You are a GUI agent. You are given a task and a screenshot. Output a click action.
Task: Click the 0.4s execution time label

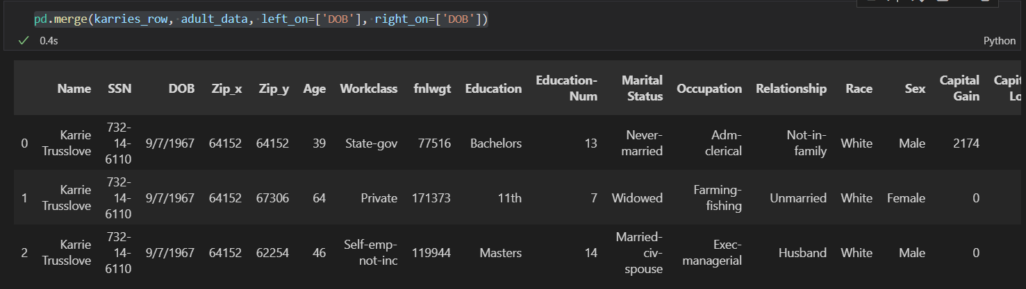[x=49, y=41]
